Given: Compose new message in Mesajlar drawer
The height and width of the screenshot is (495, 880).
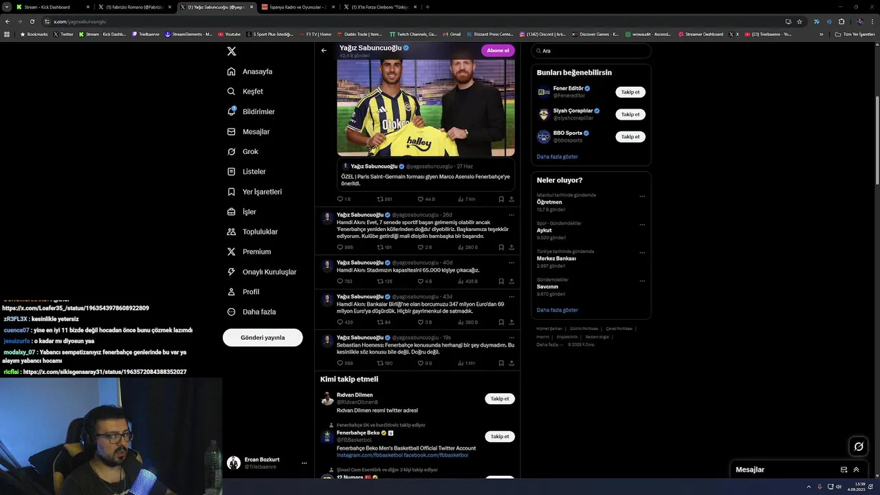Looking at the screenshot, I should (844, 470).
